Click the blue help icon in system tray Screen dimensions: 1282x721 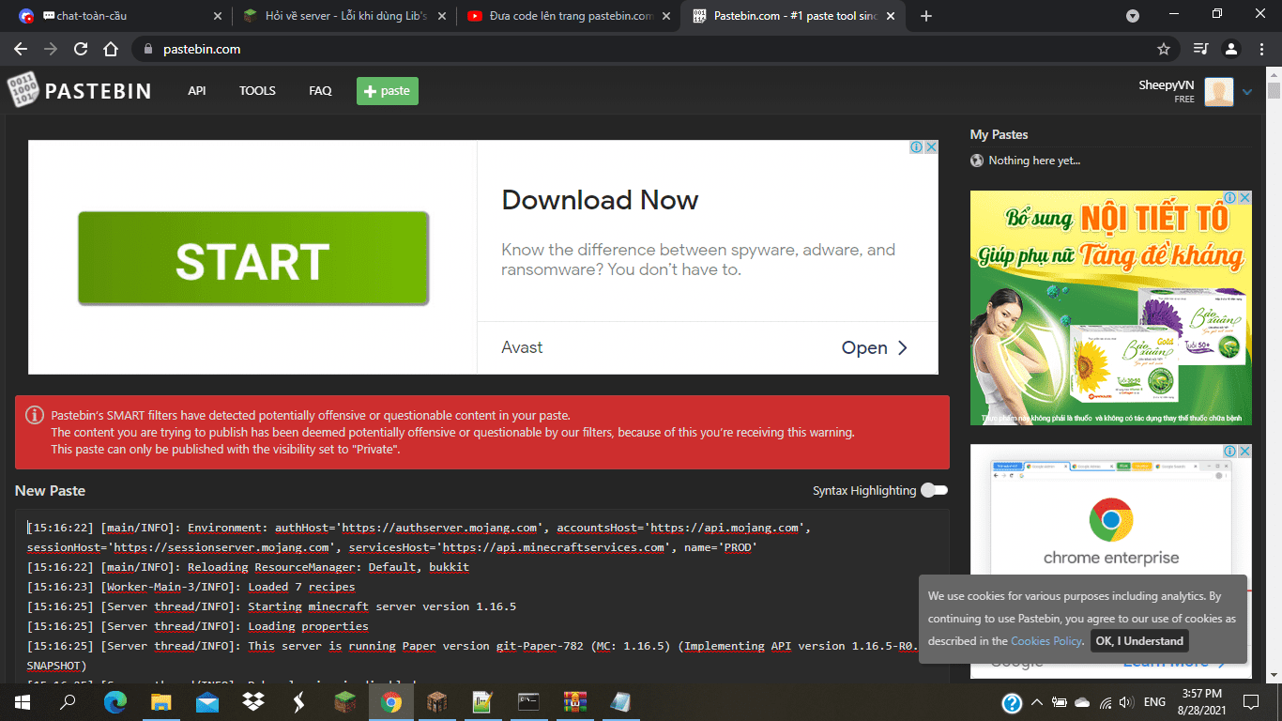(1012, 702)
